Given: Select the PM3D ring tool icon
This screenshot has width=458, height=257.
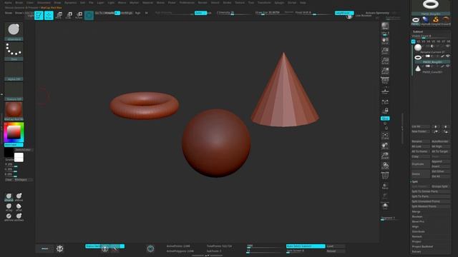Looking at the screenshot, I should (416, 21).
